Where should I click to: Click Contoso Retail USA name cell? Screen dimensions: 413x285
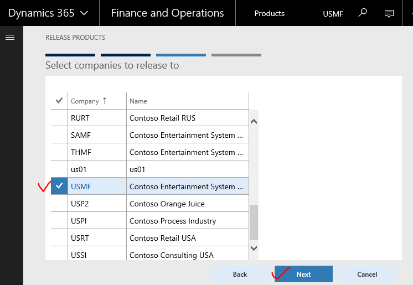coord(188,237)
